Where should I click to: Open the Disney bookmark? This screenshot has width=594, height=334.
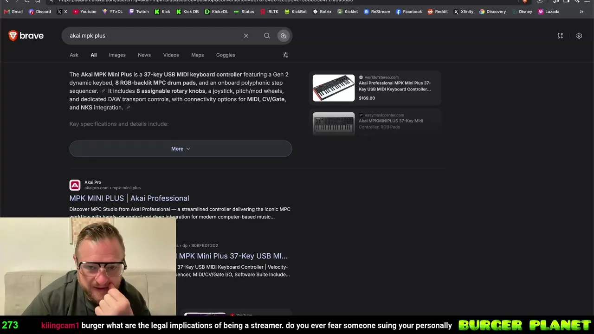(522, 12)
